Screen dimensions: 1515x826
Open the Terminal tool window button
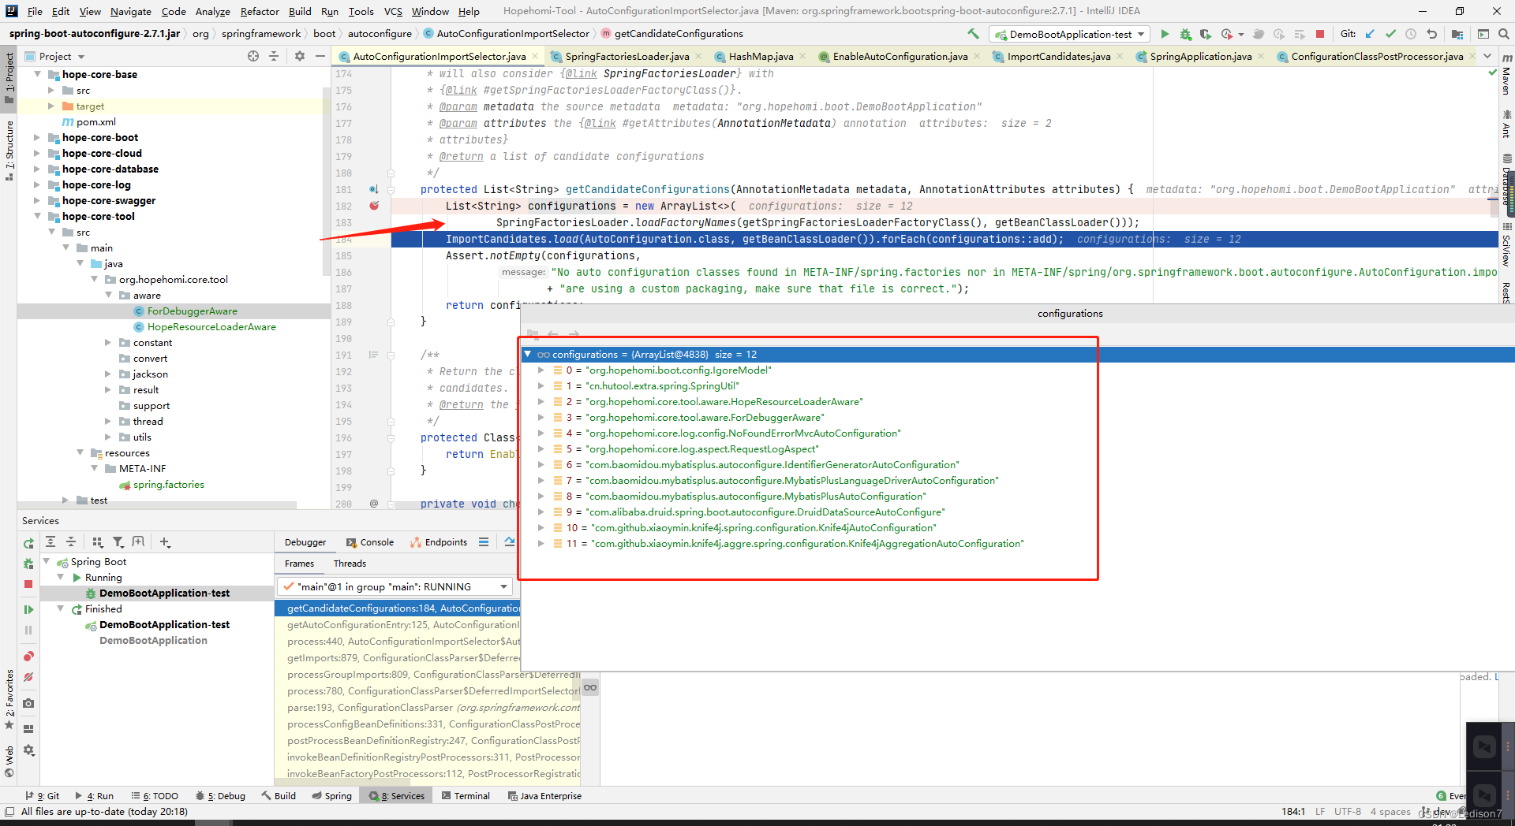[466, 796]
